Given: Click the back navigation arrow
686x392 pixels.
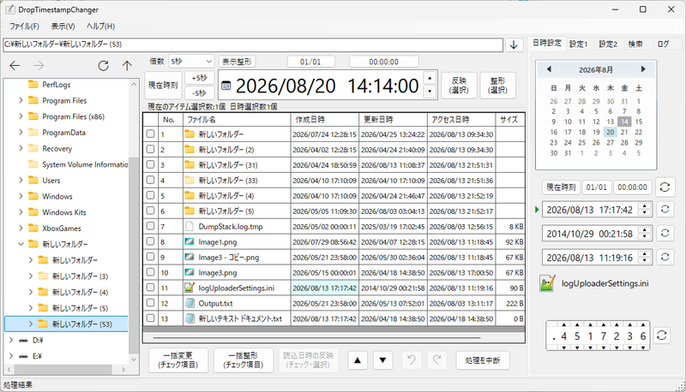Looking at the screenshot, I should pyautogui.click(x=15, y=66).
